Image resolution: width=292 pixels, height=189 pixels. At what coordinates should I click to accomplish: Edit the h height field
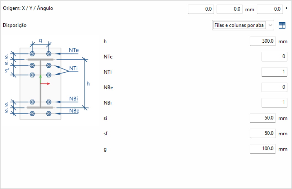point(263,42)
